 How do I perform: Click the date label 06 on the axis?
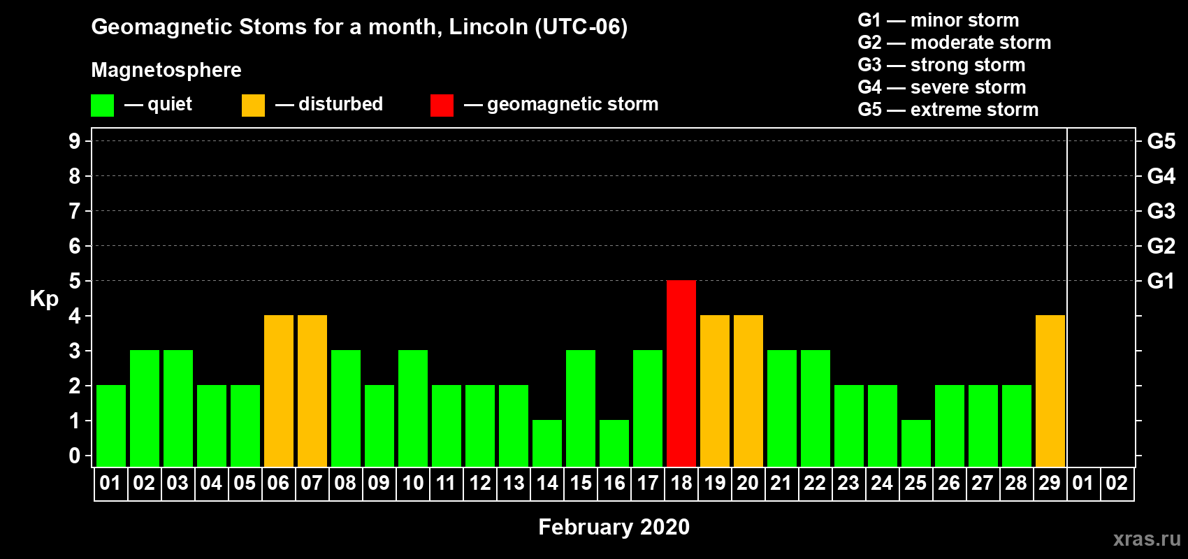(x=279, y=483)
